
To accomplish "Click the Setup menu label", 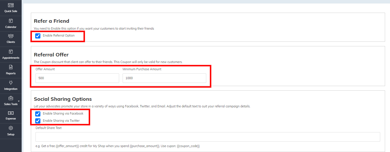I will coord(11,134).
